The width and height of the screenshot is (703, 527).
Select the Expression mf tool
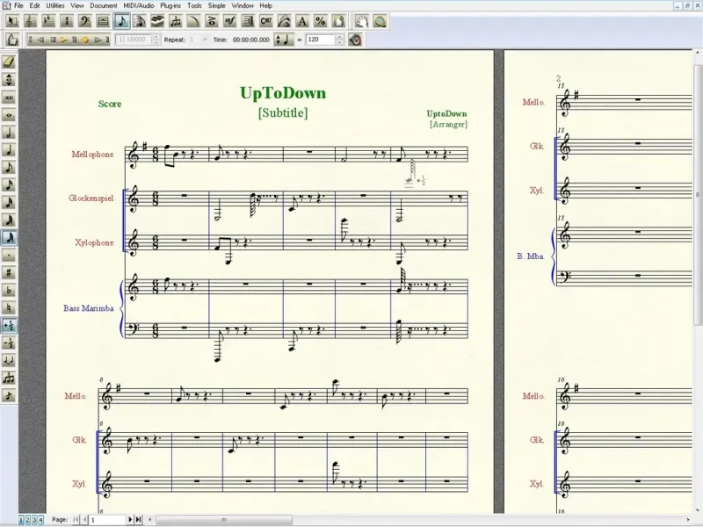pos(230,21)
